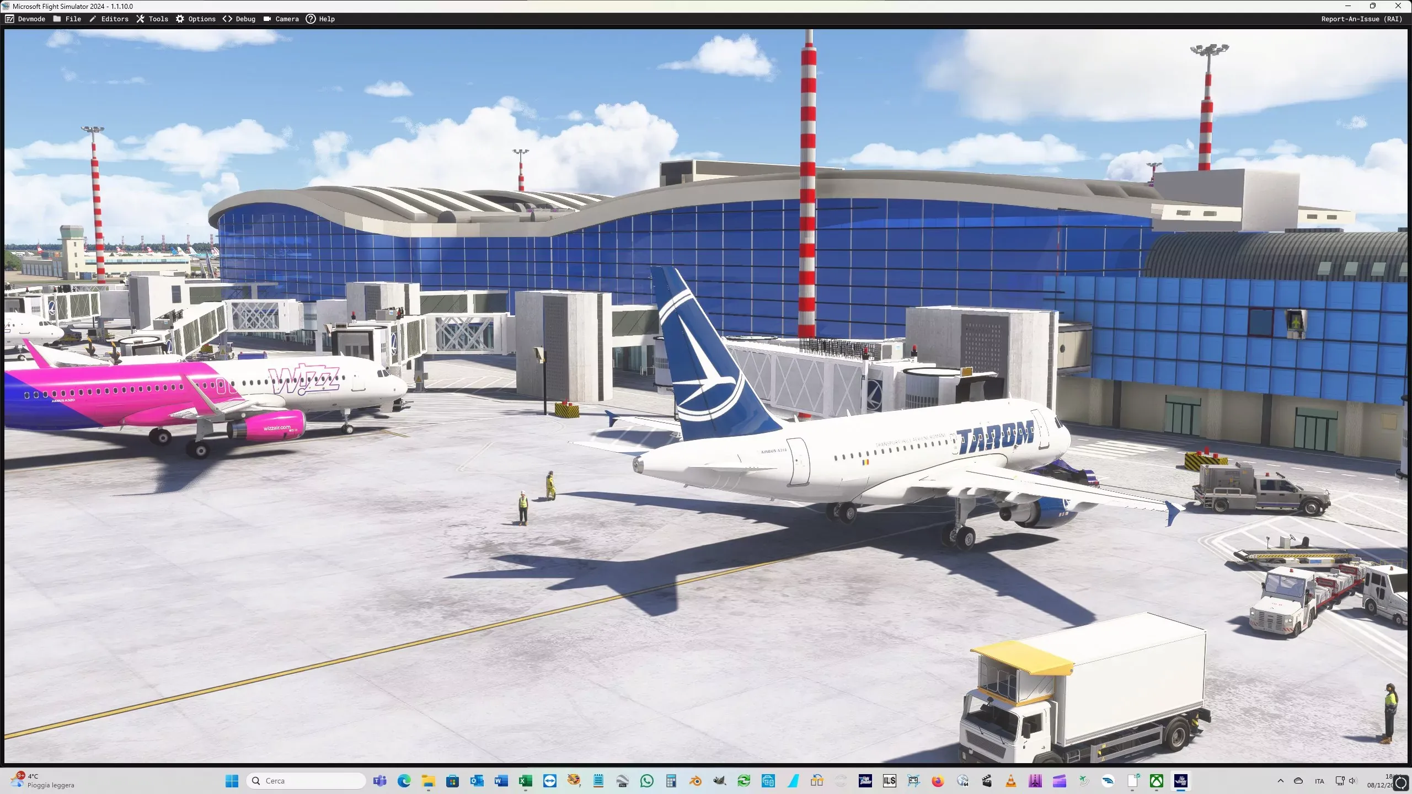Expand the Debug menu
Screen dimensions: 1412x794
239,19
